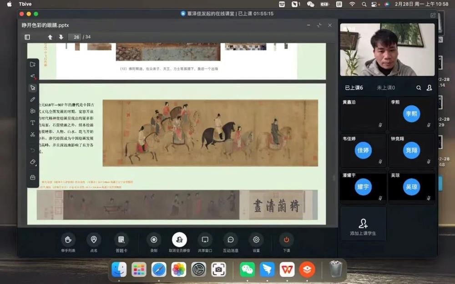Click add-student person icon beside search
The width and height of the screenshot is (455, 284).
tap(429, 88)
